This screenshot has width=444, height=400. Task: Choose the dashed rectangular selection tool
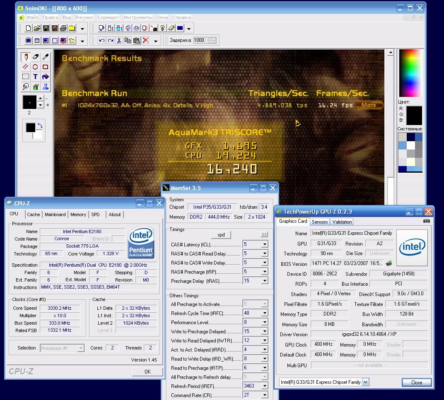(26, 77)
